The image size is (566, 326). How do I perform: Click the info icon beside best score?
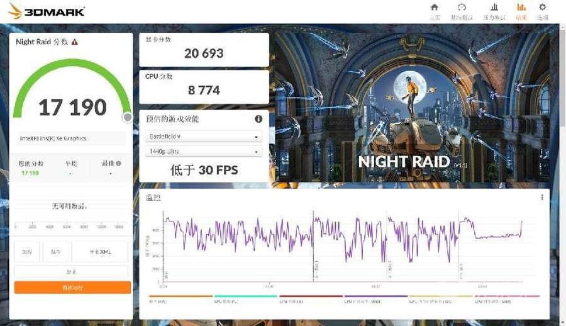click(119, 164)
